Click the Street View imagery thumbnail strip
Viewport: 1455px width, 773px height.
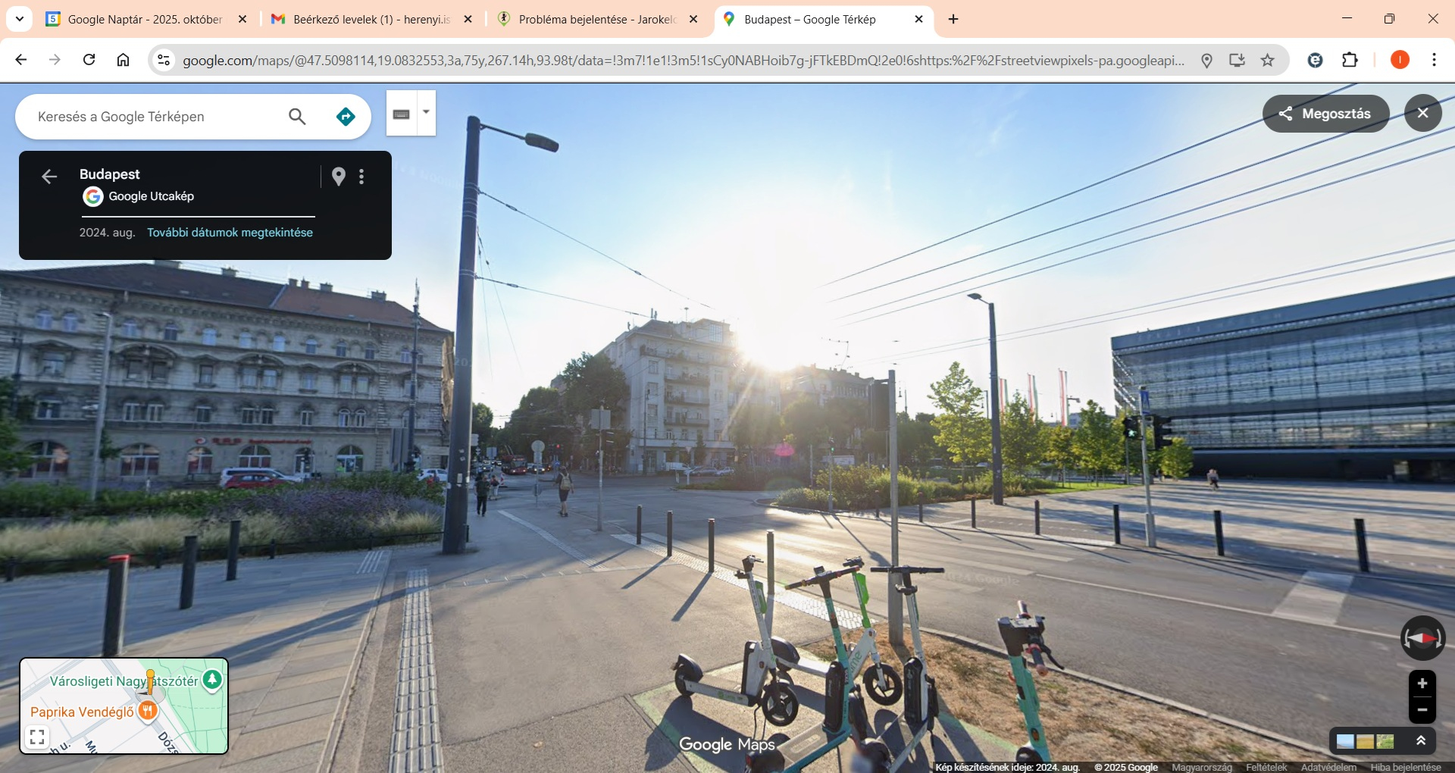1365,741
